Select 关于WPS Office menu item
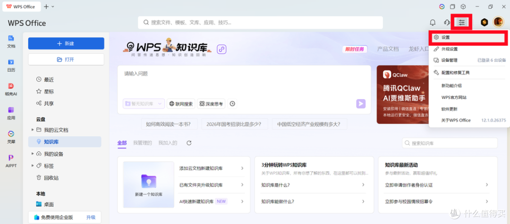510x224 pixels. tap(468, 120)
